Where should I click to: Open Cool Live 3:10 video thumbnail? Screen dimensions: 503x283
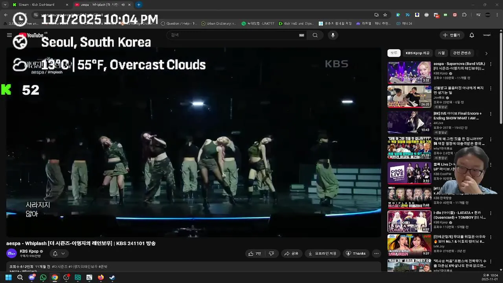click(x=409, y=173)
